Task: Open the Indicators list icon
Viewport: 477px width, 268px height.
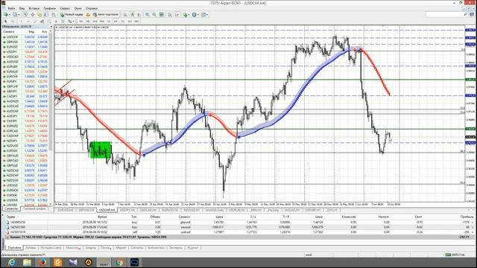Action: click(185, 15)
